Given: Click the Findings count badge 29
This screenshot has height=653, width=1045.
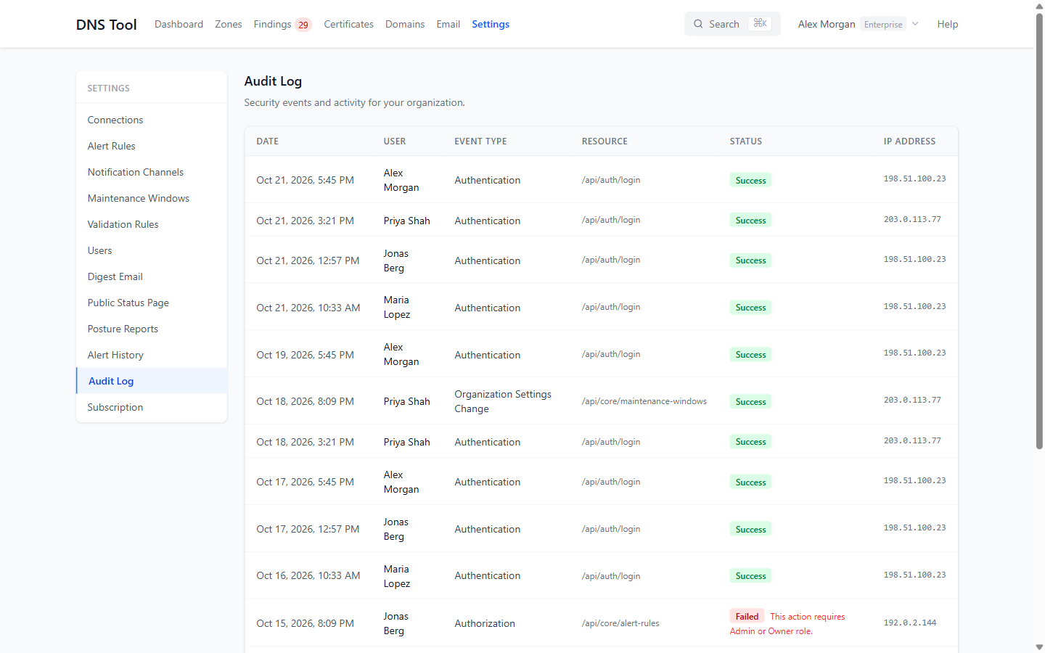Looking at the screenshot, I should tap(303, 25).
